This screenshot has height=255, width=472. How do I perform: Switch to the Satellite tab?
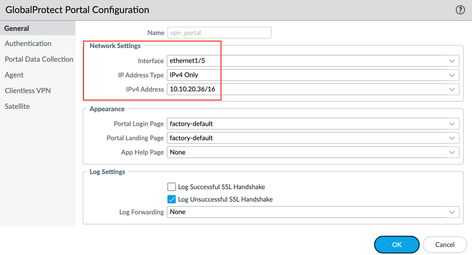[x=17, y=107]
